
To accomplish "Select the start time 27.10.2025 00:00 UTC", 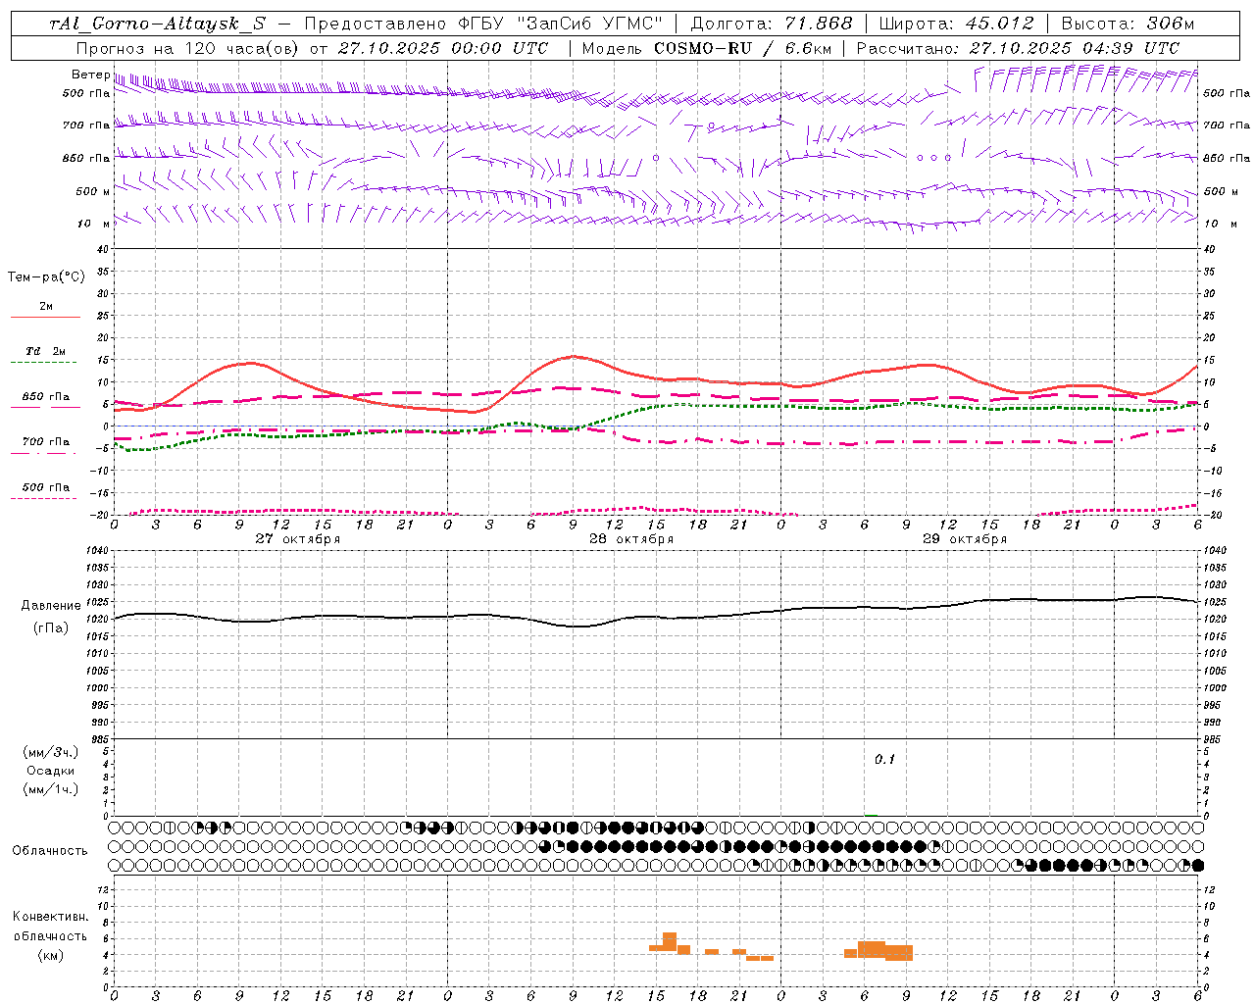I will (443, 48).
